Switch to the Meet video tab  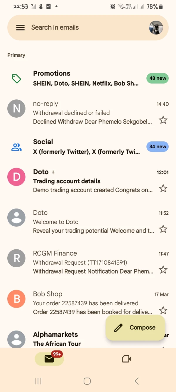[x=126, y=359]
